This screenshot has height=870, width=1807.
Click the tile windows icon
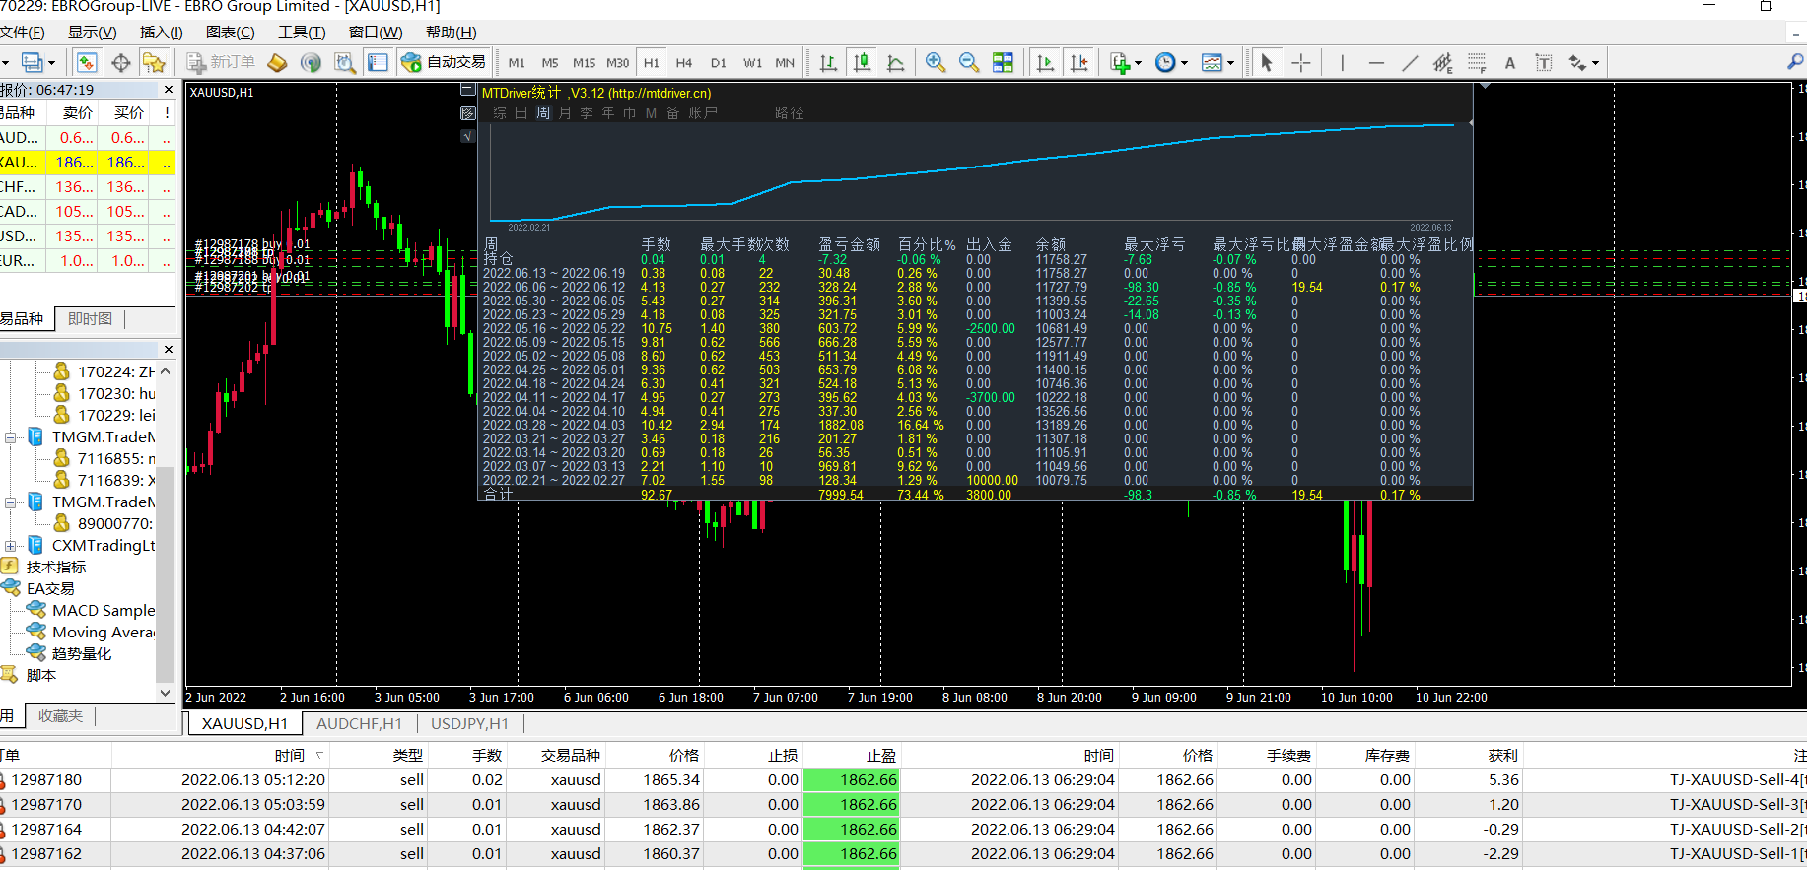pyautogui.click(x=1003, y=63)
